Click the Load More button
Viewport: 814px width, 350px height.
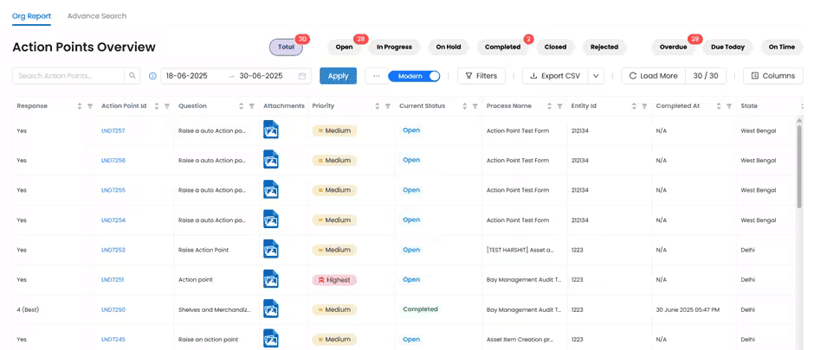(x=653, y=76)
